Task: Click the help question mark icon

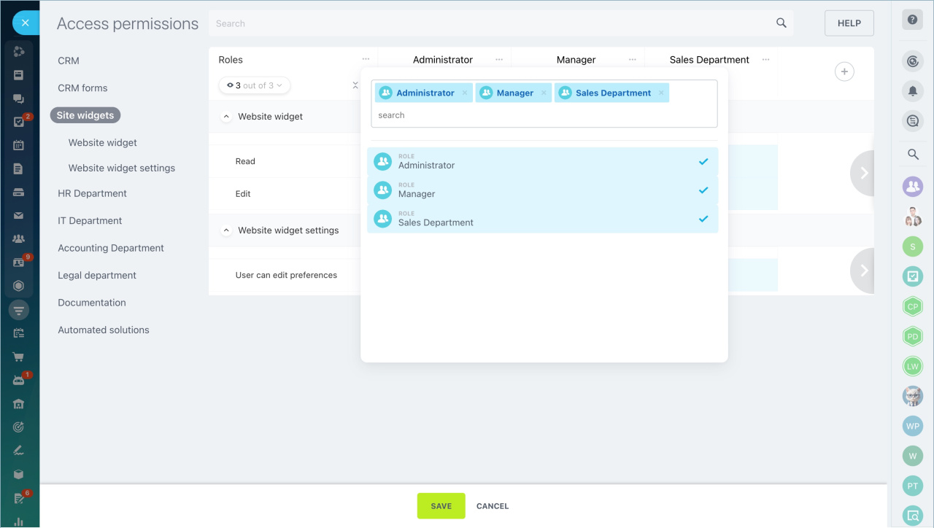Action: tap(912, 20)
